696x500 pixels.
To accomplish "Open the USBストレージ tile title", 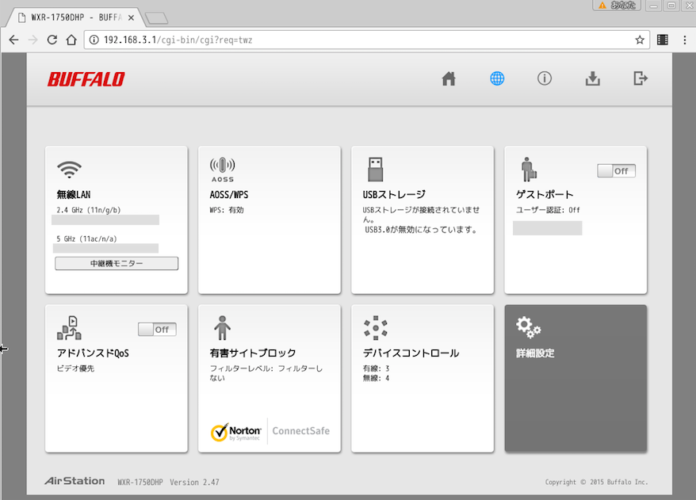I will point(394,194).
